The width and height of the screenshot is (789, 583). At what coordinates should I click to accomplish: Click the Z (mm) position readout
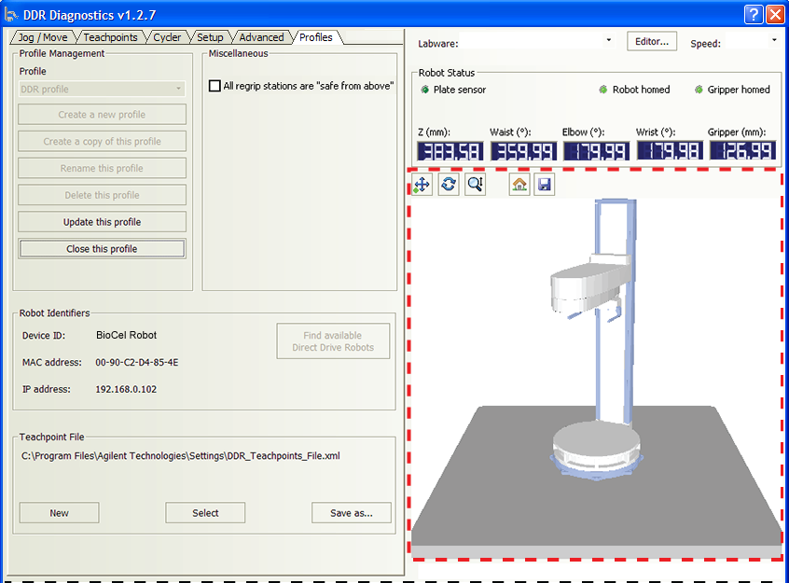[x=450, y=151]
